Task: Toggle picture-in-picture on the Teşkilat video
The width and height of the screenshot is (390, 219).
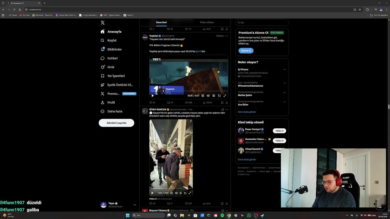Action: pos(219,96)
